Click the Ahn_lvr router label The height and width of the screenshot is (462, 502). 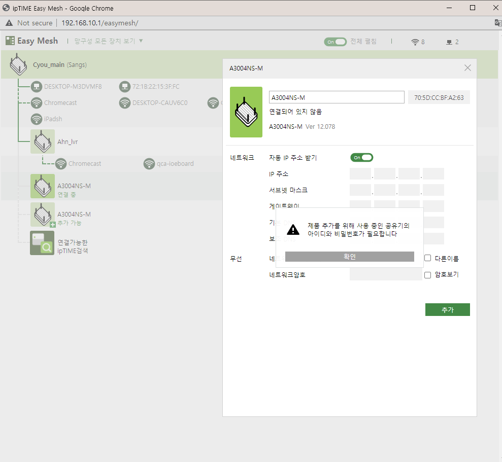[x=68, y=141]
